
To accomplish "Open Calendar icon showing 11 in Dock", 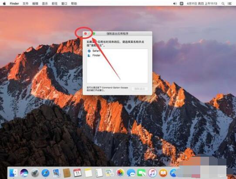I will [x=78, y=173].
